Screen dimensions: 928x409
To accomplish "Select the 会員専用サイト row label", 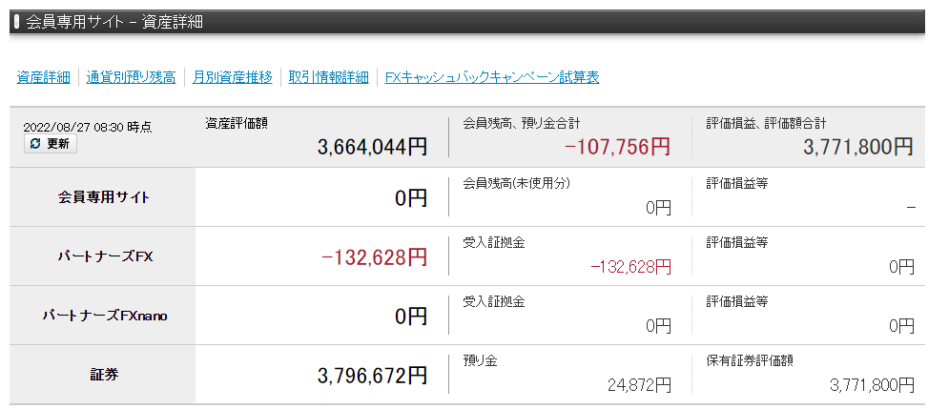I will 104,197.
